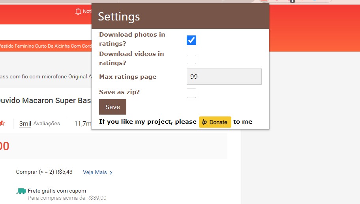Screen dimensions: 360x204
Task: Open the Veja Mais link
Action: point(97,172)
